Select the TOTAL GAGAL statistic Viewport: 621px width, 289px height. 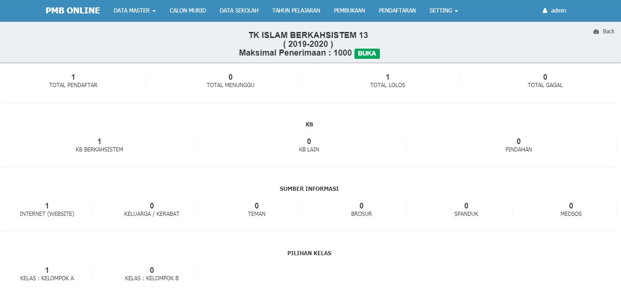click(x=545, y=81)
